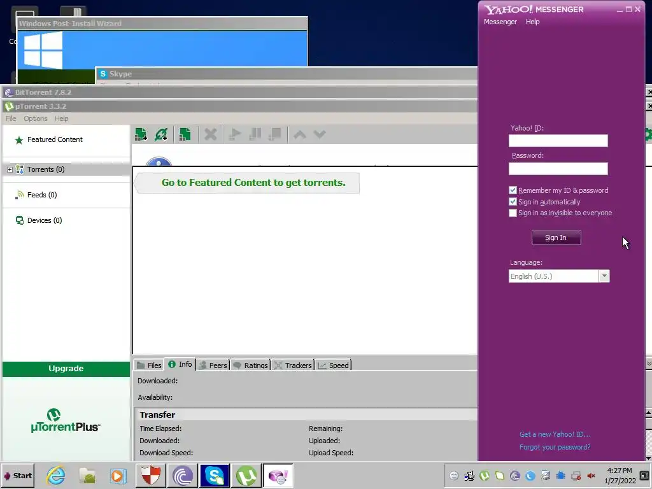Switch to the Ratings tab
Screen dimensions: 652x489
click(251, 365)
